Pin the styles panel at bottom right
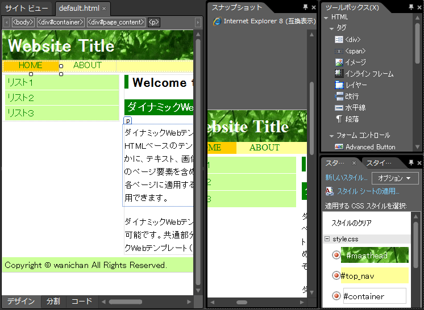 [411, 162]
